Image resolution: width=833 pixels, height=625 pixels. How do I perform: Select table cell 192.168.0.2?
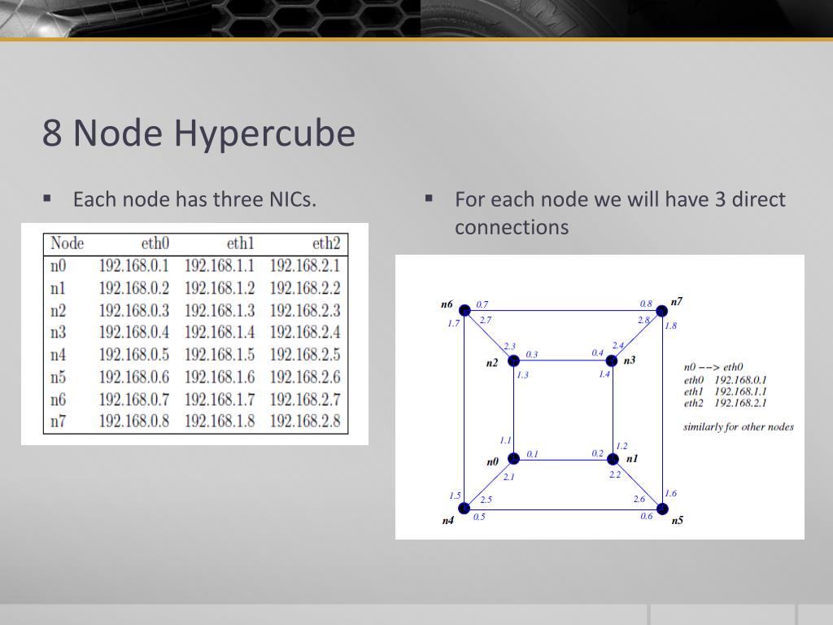point(134,288)
